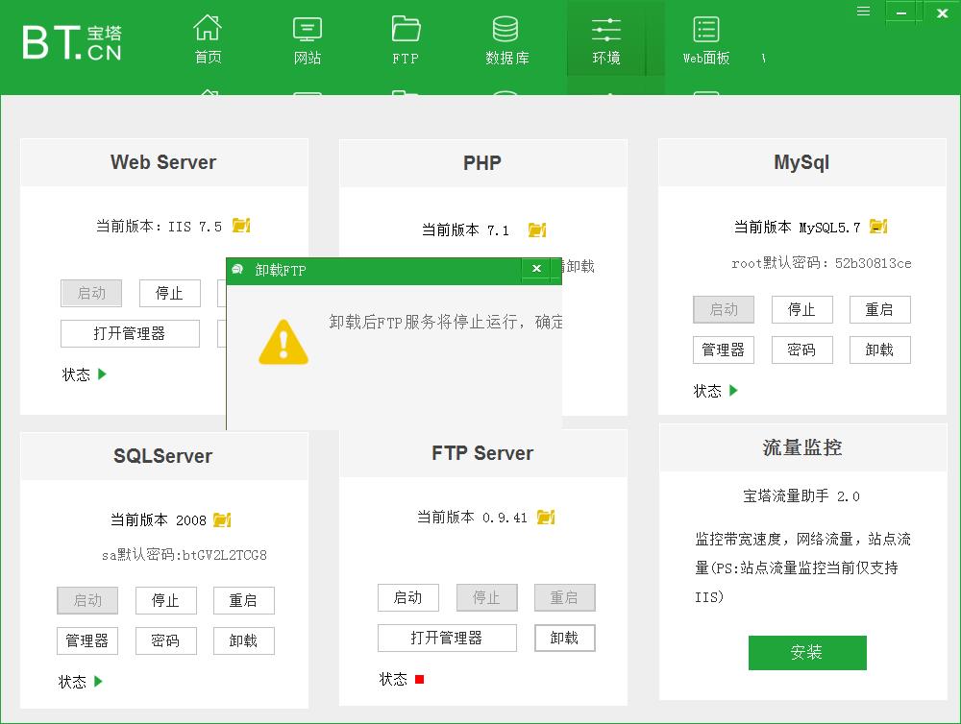Viewport: 961px width, 724px height.
Task: Uninstall SQLServer with 卸载 button
Action: pos(243,640)
